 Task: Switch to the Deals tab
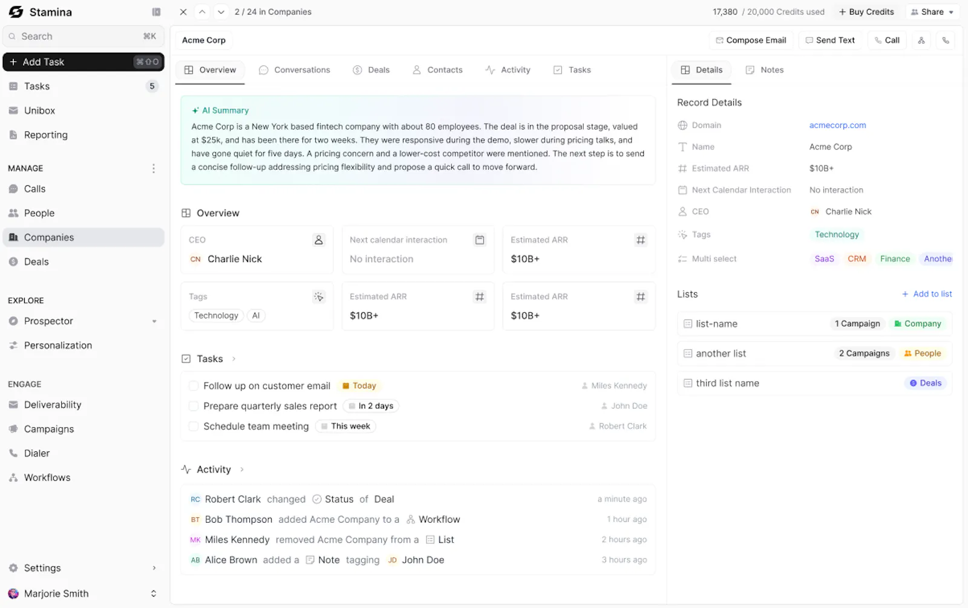click(x=371, y=70)
